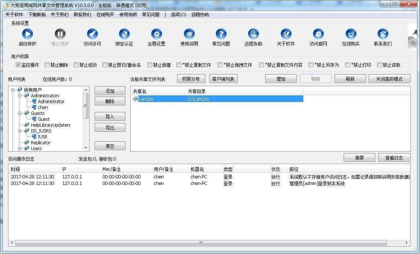420x254 pixels.
Task: Open 关于软件 toolbar icon
Action: pos(286,34)
